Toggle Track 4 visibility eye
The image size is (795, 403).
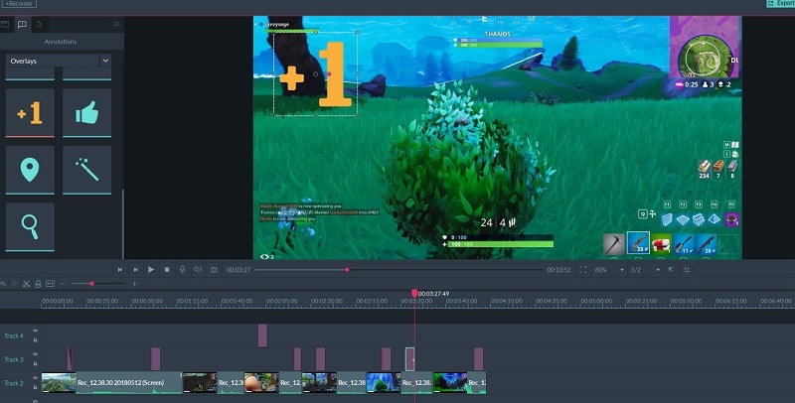click(35, 332)
